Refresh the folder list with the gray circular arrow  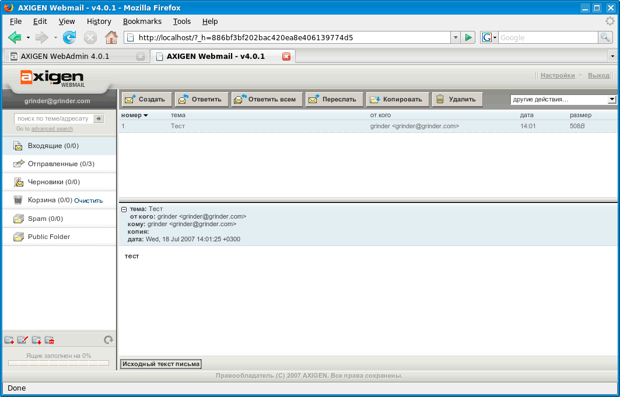tap(108, 340)
